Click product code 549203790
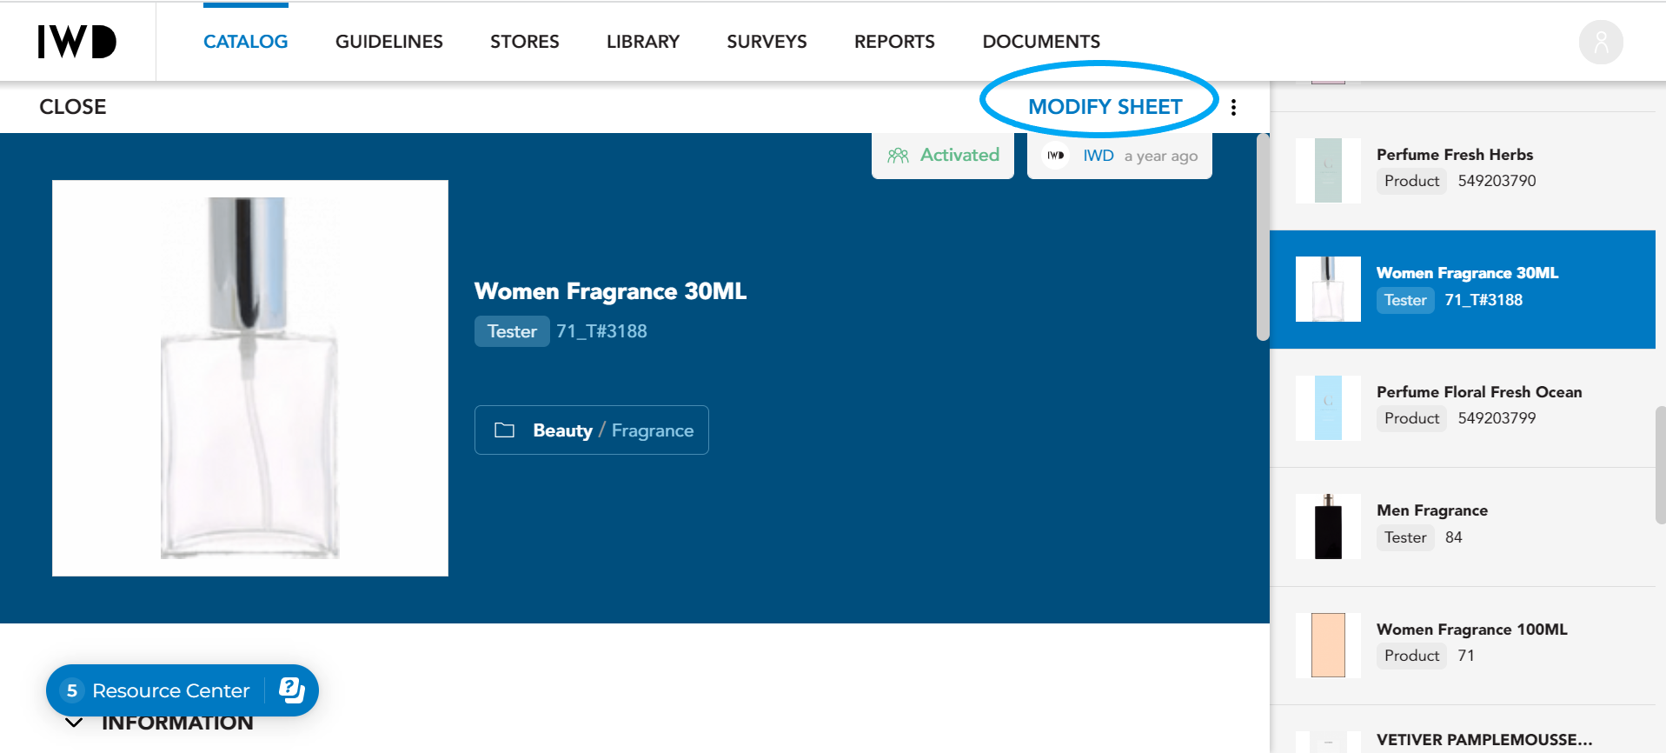Image resolution: width=1666 pixels, height=753 pixels. point(1497,181)
